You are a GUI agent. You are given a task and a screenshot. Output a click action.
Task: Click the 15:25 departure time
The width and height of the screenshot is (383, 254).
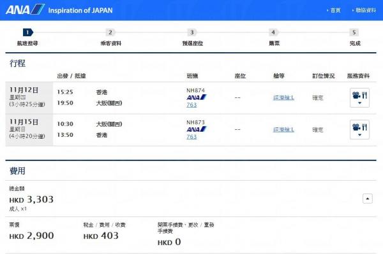point(65,92)
